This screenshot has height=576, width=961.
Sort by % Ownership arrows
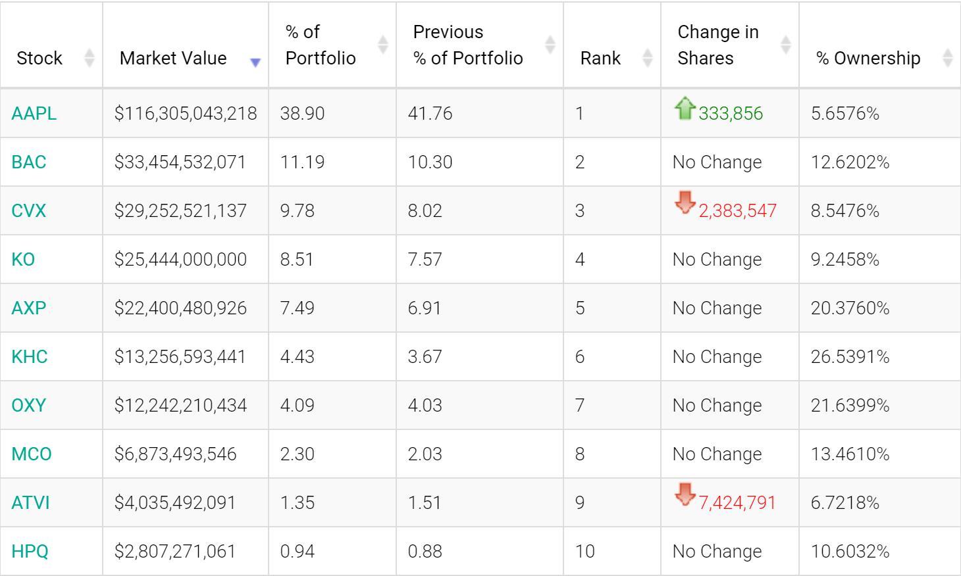pos(948,58)
